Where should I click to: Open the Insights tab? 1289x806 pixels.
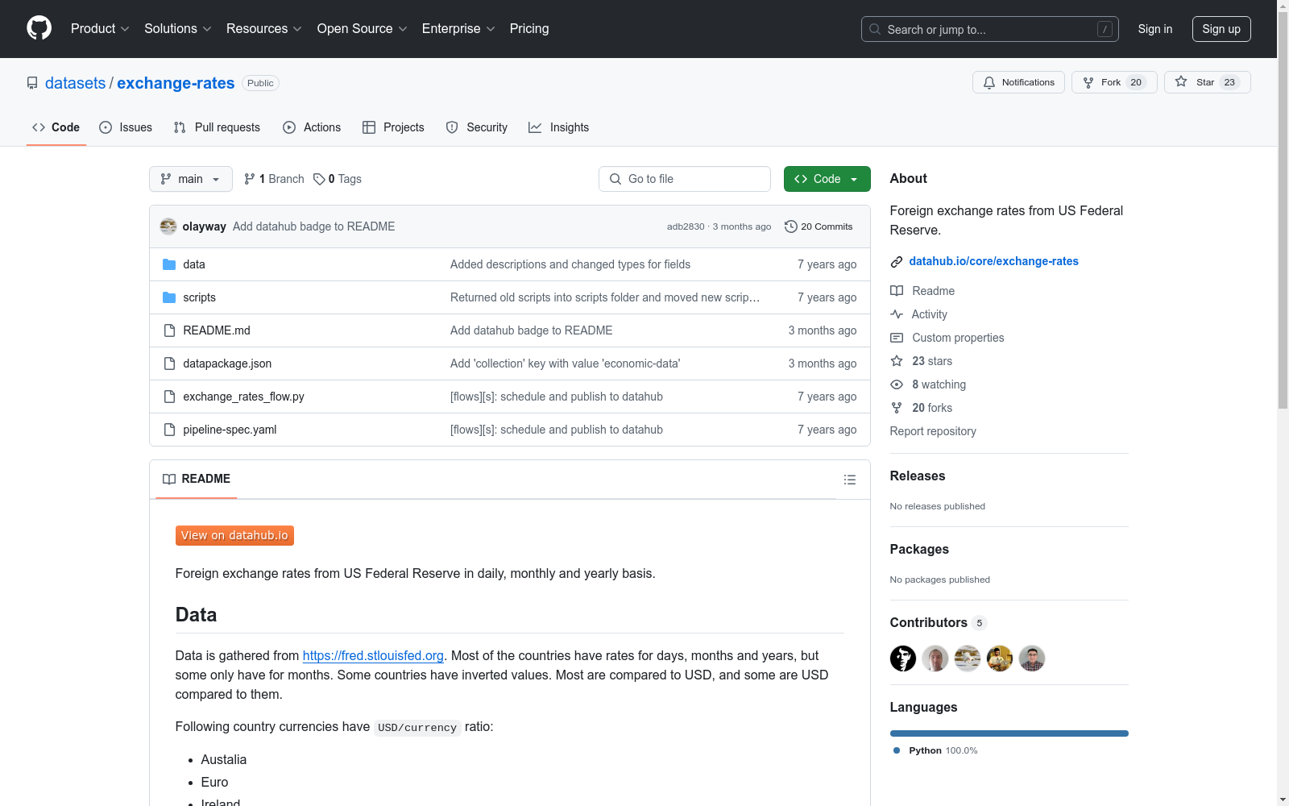point(558,127)
